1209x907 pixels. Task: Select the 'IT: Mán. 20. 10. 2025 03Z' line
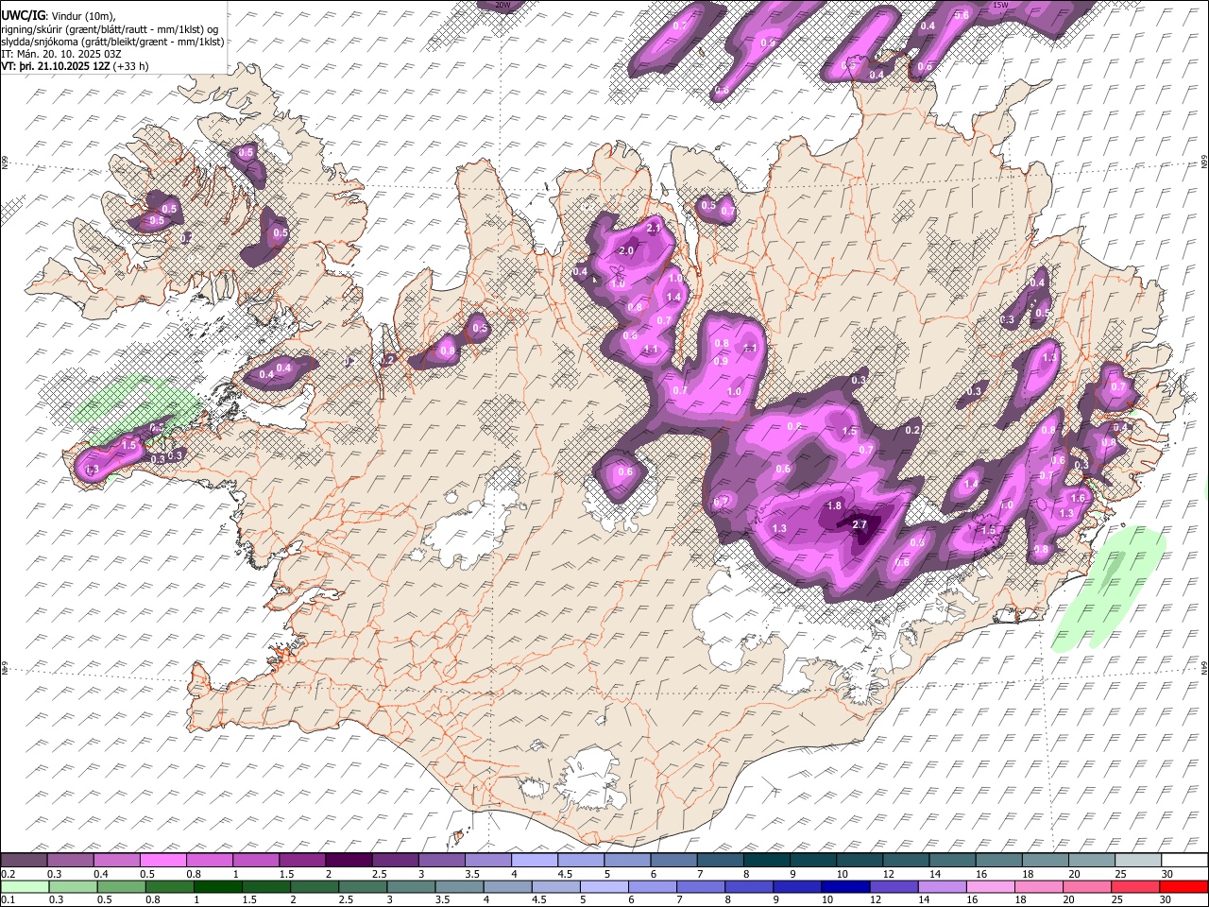pyautogui.click(x=60, y=54)
